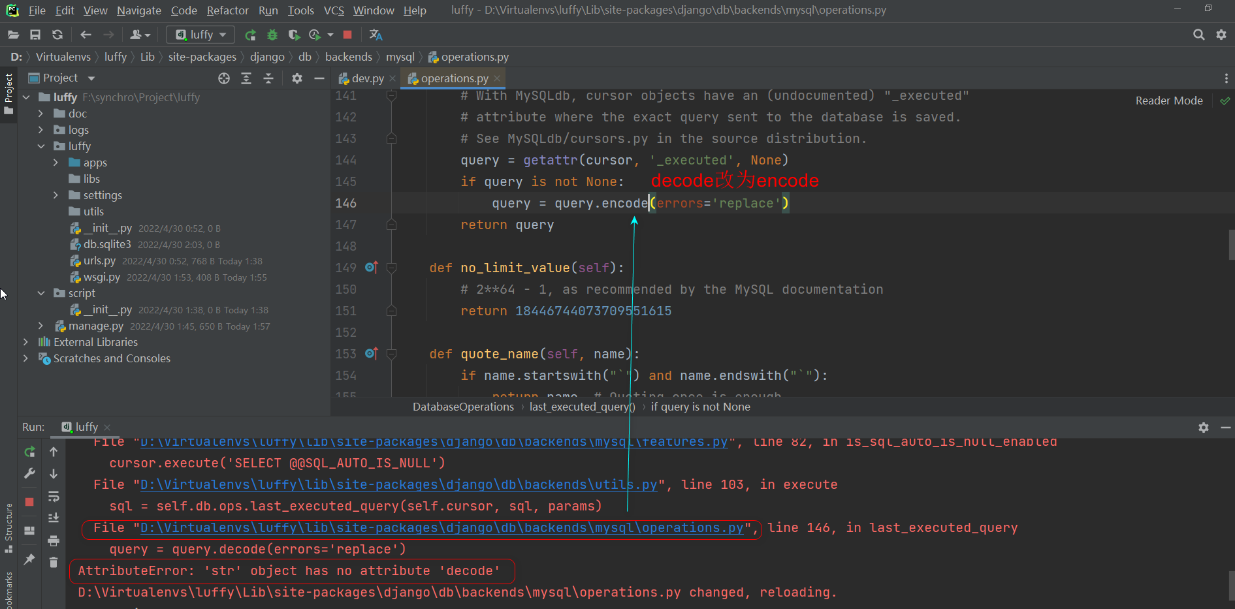Expand the apps folder
The width and height of the screenshot is (1235, 609).
point(56,163)
